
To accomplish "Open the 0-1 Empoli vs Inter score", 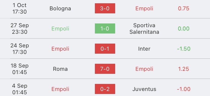I will 105,49.
